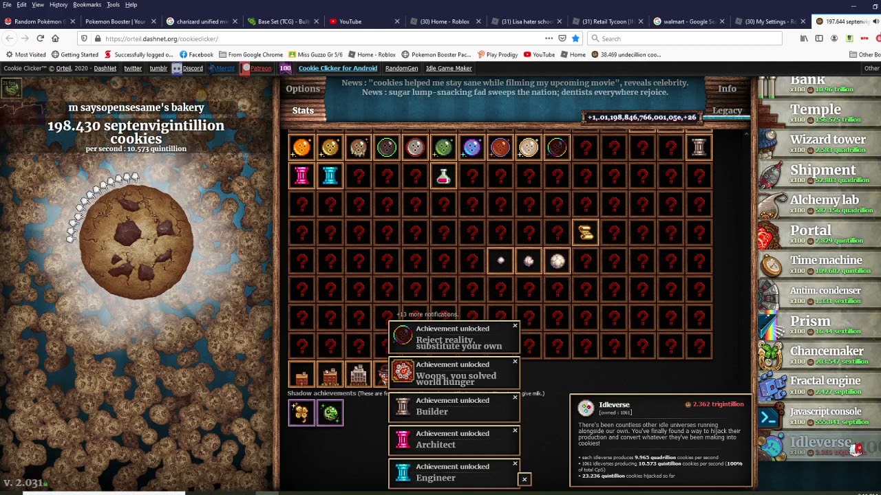
Task: Open the page actions three-dot menu
Action: (x=549, y=38)
